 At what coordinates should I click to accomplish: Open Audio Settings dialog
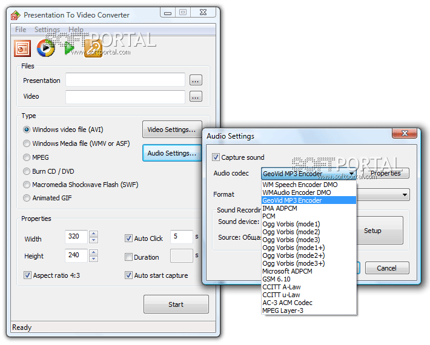pyautogui.click(x=172, y=153)
